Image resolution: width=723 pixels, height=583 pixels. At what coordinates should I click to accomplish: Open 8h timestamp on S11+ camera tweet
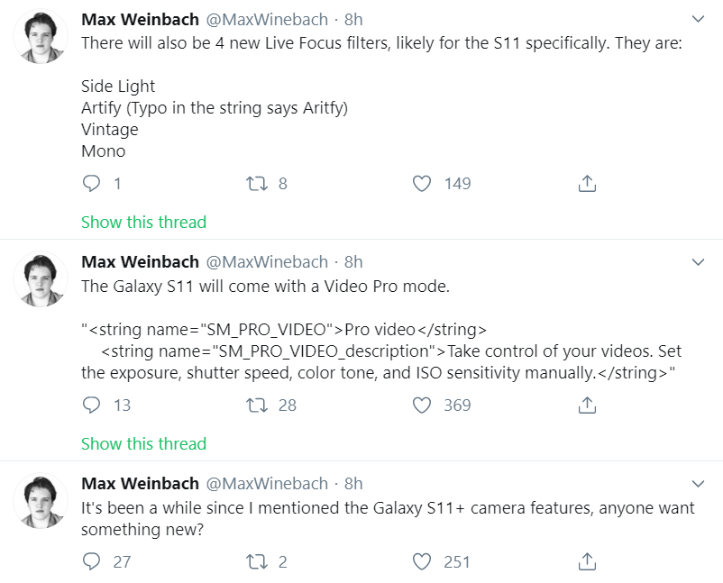tap(353, 484)
